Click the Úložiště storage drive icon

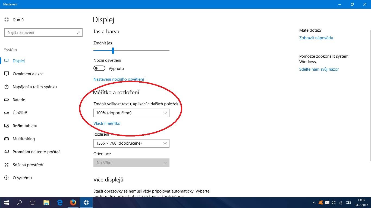(7, 113)
